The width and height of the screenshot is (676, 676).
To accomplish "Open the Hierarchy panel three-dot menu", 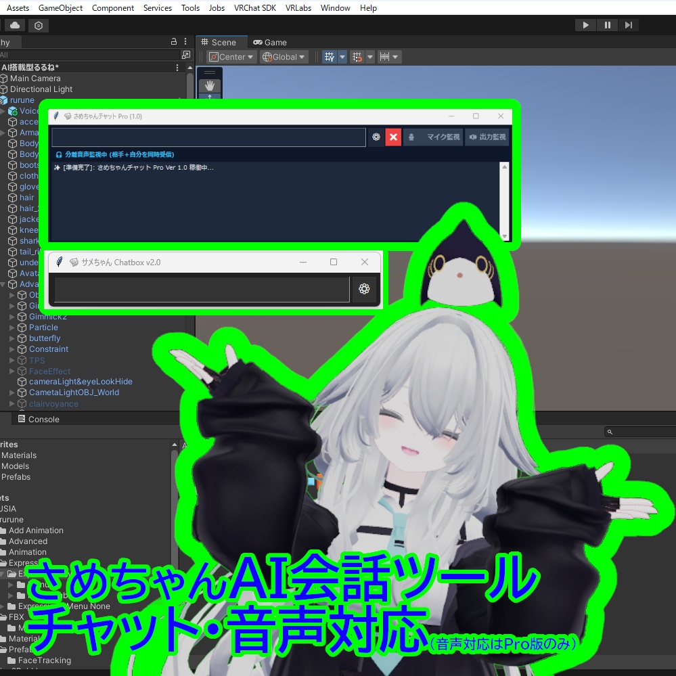I will 185,41.
